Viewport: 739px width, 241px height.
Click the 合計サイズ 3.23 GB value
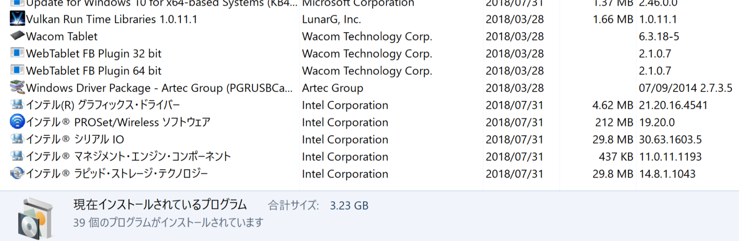coord(349,205)
